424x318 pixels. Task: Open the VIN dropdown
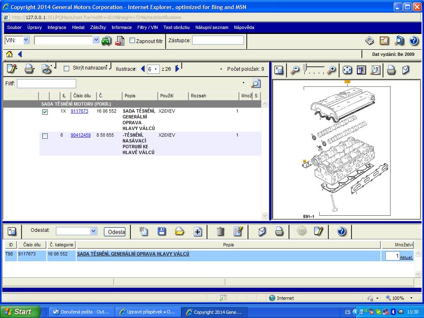click(x=26, y=40)
